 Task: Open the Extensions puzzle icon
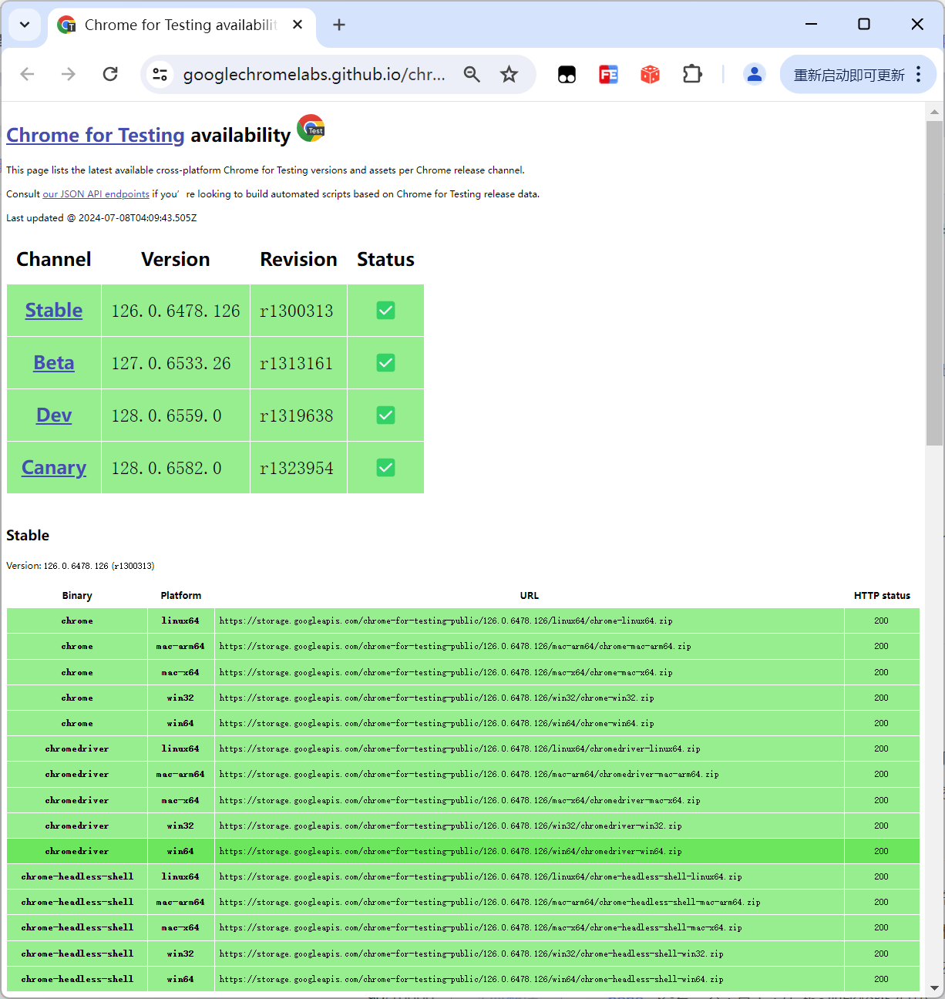point(692,74)
